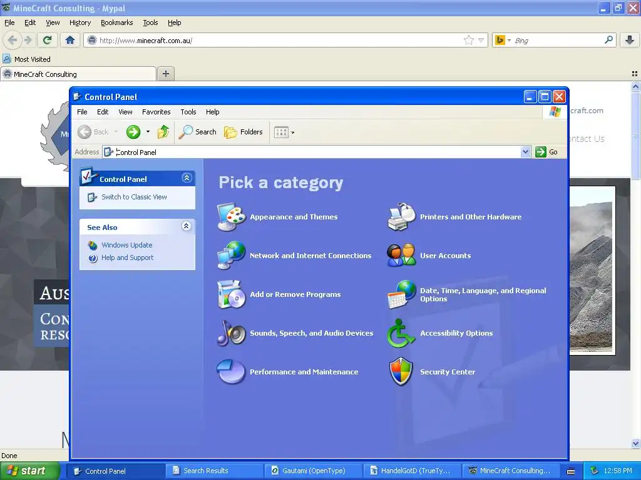The image size is (641, 480).
Task: Open Add or Remove Programs icon
Action: click(x=232, y=294)
